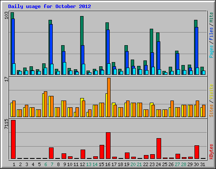
Task: Click the 7115 bottom-chart axis value
Action: tap(6, 124)
